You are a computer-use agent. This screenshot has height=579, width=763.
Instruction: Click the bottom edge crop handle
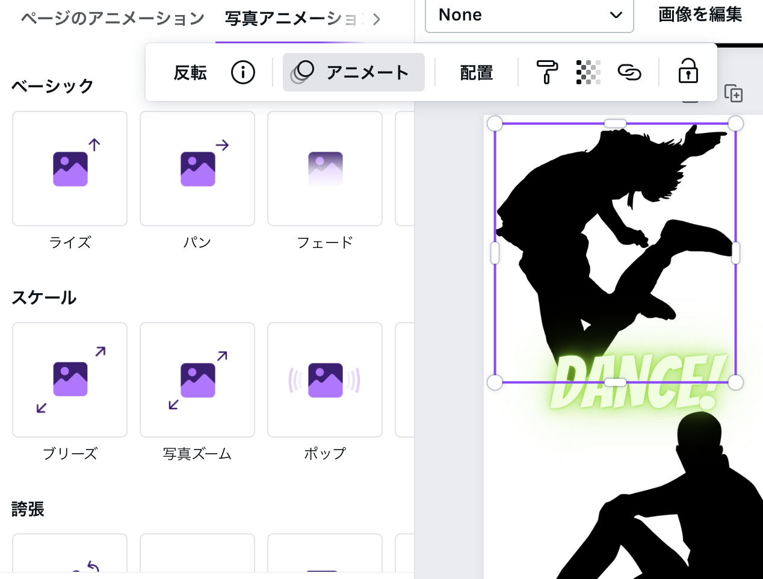pyautogui.click(x=615, y=382)
